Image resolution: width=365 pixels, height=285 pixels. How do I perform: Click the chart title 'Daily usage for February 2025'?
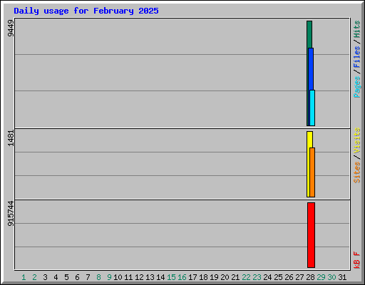click(86, 11)
